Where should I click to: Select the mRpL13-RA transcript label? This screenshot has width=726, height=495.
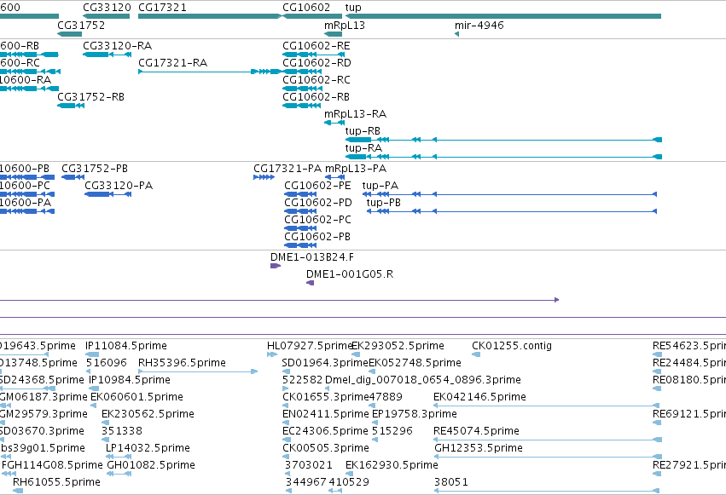(355, 114)
